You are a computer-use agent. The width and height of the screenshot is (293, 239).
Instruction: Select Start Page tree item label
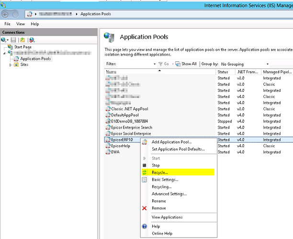coord(23,47)
